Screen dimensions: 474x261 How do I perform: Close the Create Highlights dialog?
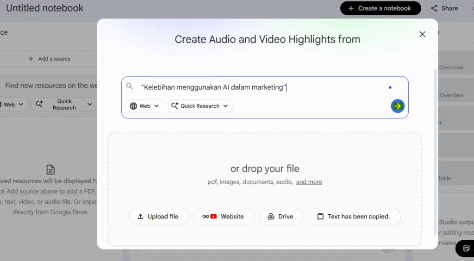422,34
